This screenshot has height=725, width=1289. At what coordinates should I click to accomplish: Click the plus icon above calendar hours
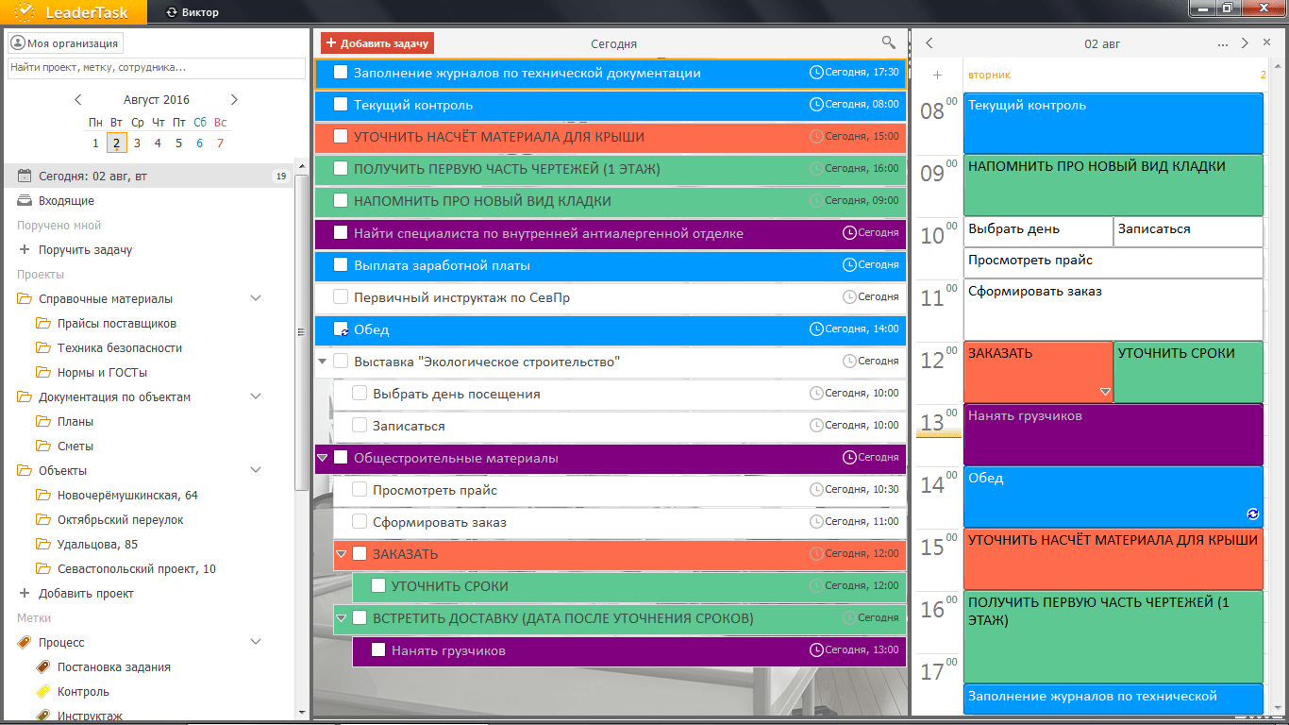click(937, 75)
